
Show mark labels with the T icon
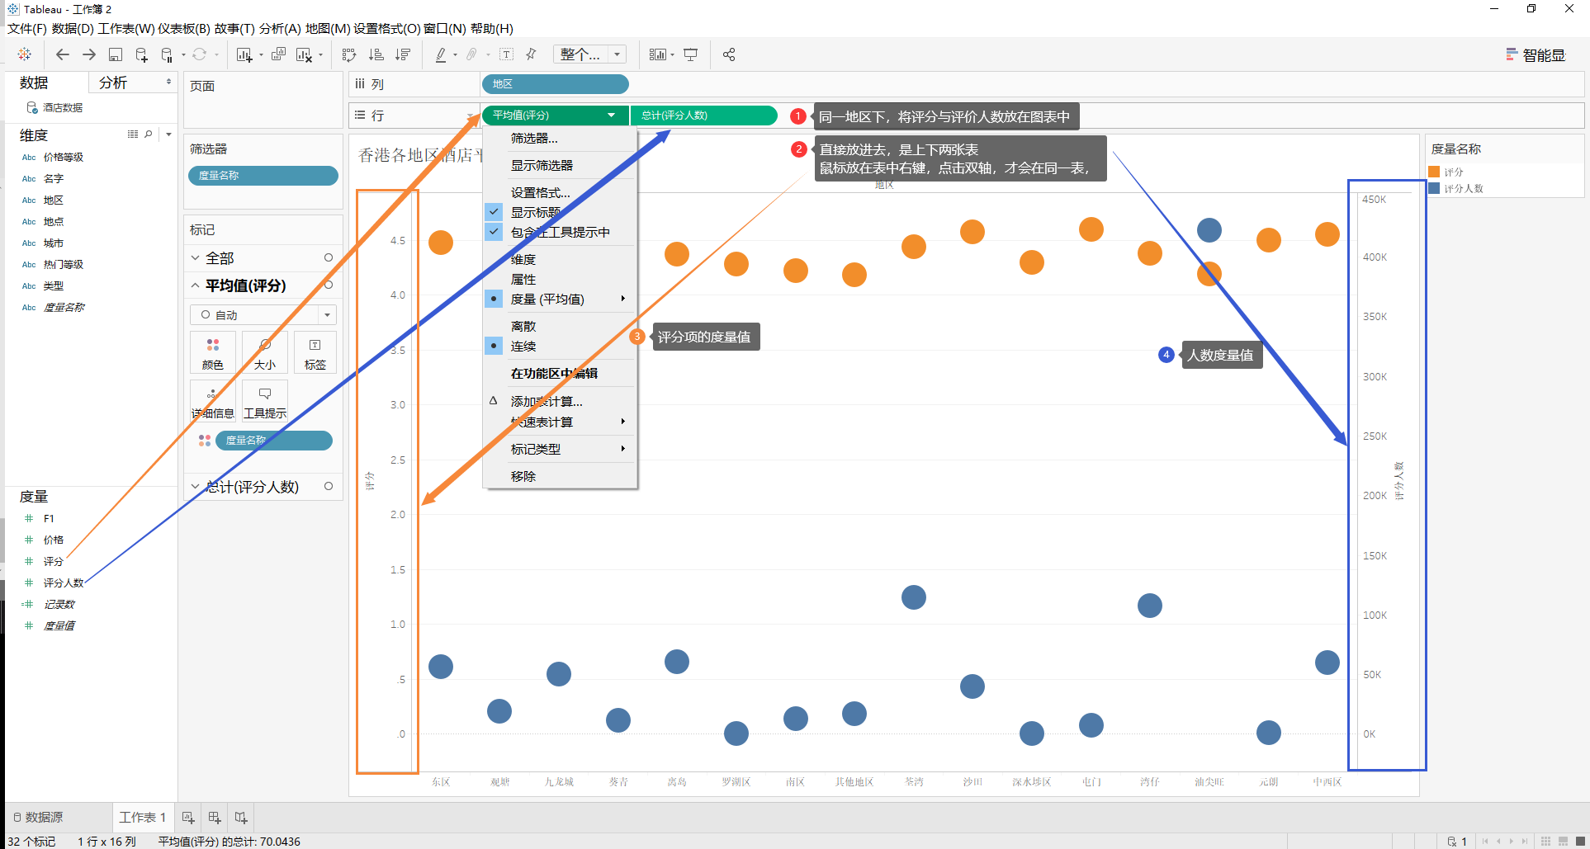tap(507, 54)
